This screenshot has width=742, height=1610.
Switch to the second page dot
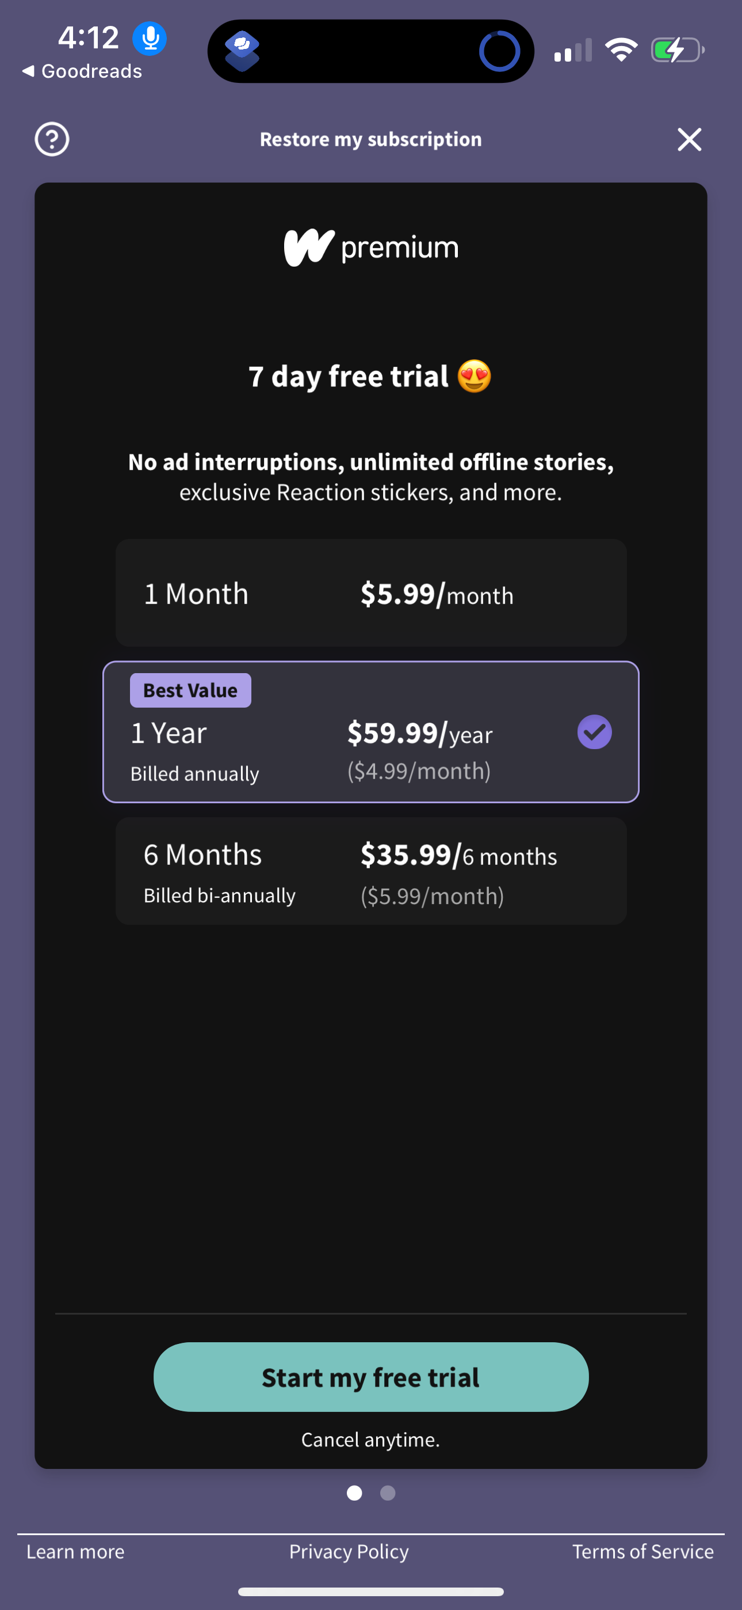(x=388, y=1493)
